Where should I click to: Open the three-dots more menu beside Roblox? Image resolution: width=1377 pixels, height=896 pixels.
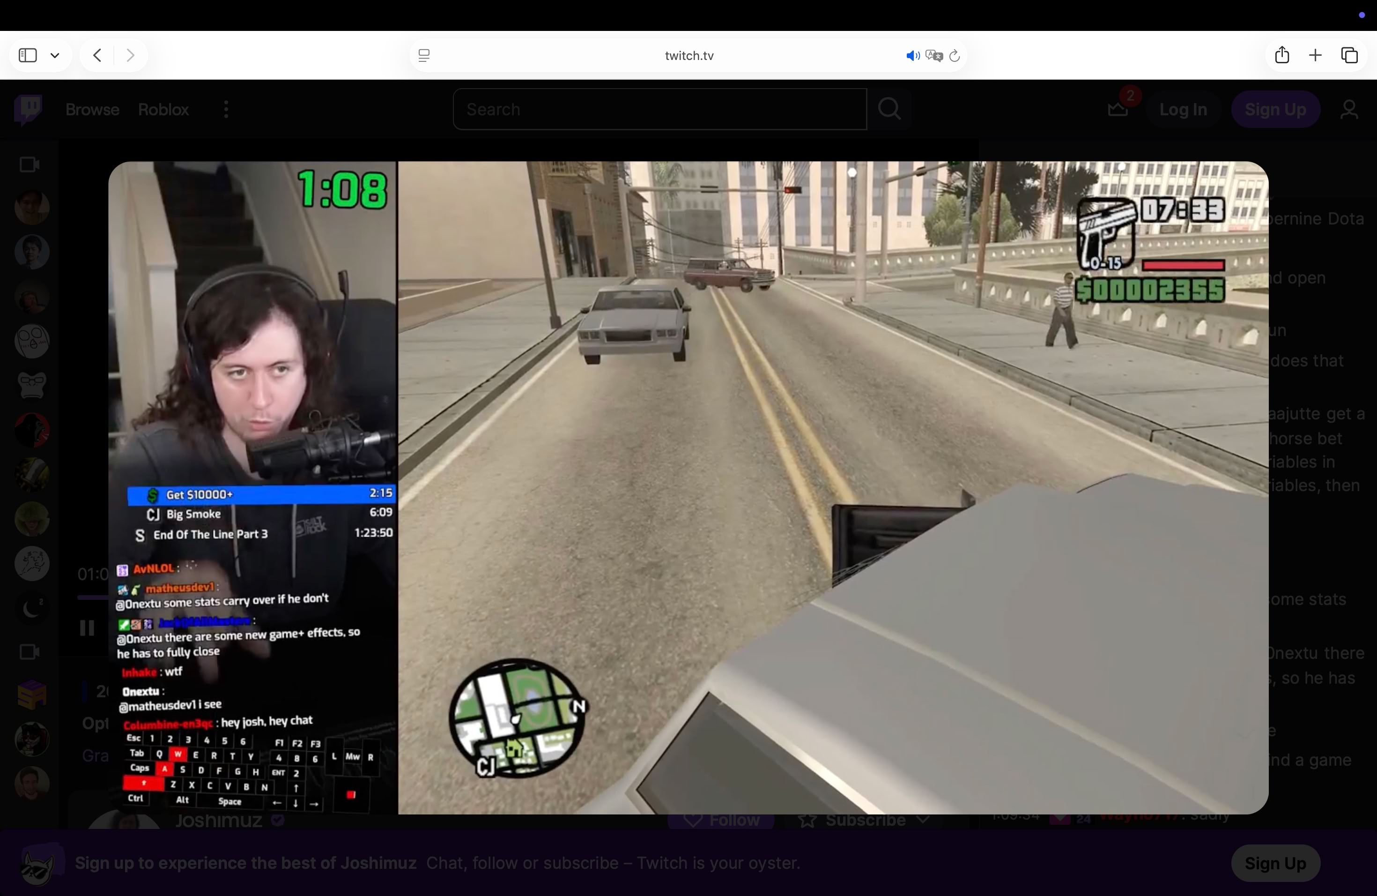tap(226, 109)
